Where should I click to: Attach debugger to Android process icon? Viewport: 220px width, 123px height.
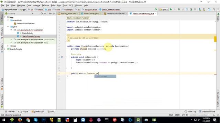(191, 9)
